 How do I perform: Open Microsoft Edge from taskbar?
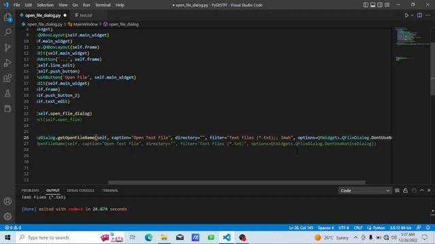coord(148,237)
